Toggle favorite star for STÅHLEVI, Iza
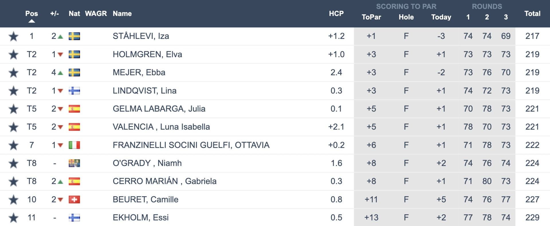550x226 pixels. 13,36
